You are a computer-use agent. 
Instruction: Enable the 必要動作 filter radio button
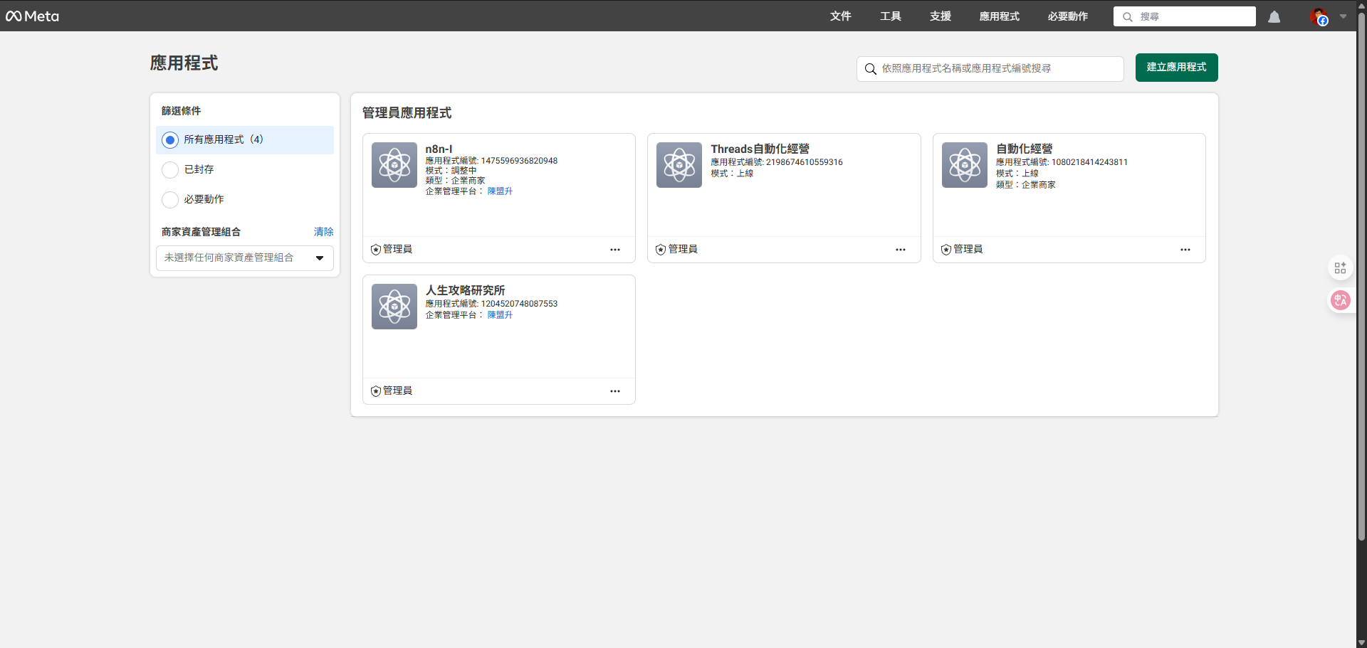169,200
